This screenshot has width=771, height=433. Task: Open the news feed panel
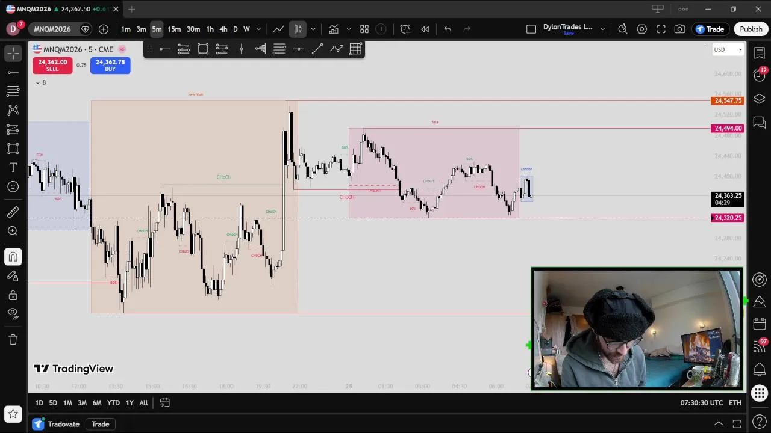(x=760, y=347)
